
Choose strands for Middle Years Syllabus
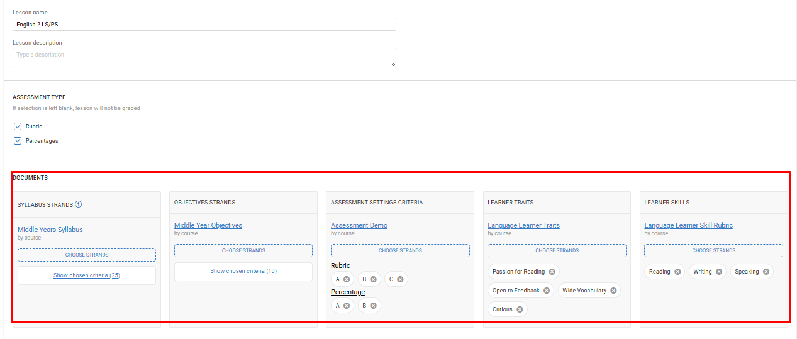coord(87,255)
